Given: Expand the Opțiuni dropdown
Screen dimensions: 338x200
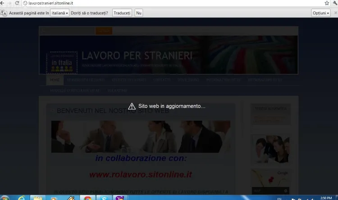Looking at the screenshot, I should point(320,13).
